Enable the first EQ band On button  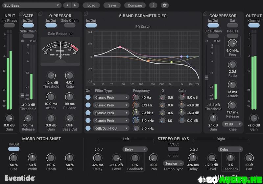[88, 97]
